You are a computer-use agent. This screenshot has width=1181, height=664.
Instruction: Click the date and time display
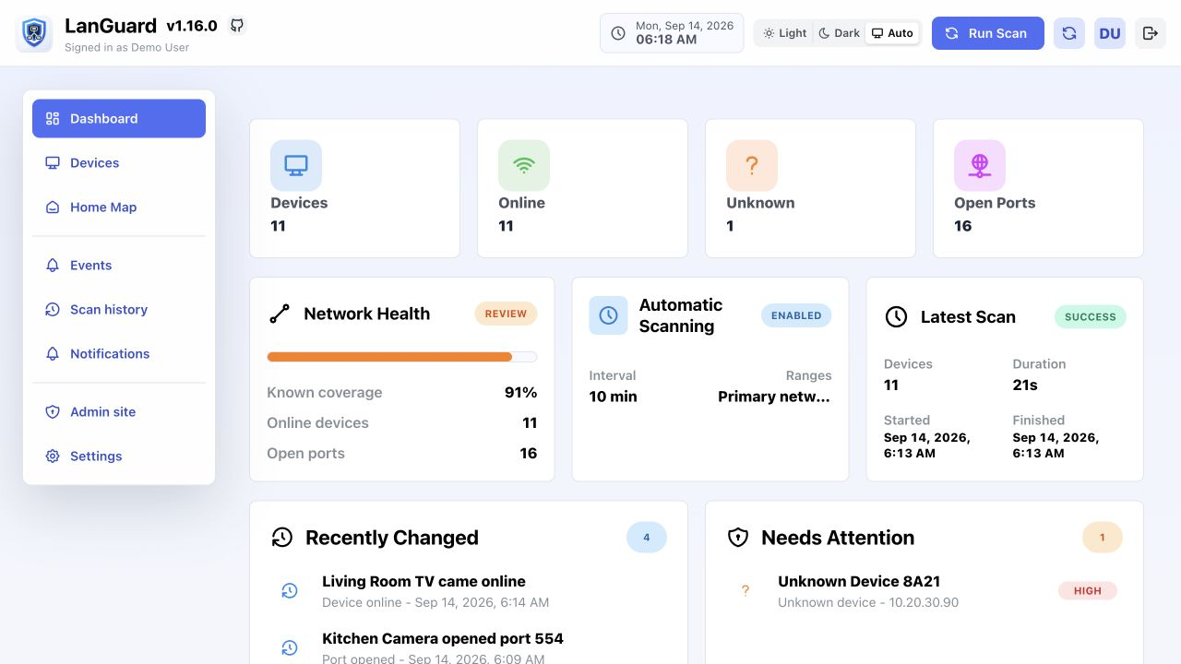[672, 33]
